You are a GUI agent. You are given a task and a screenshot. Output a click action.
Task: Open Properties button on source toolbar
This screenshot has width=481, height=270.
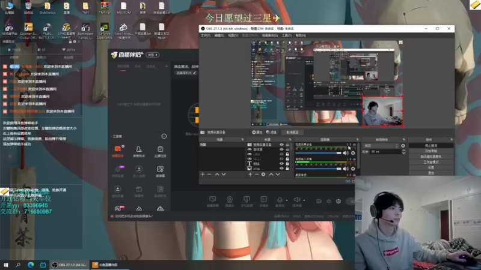(257, 132)
